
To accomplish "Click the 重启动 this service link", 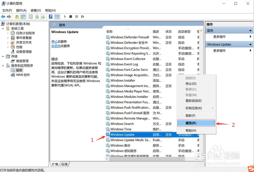I will tap(56, 46).
